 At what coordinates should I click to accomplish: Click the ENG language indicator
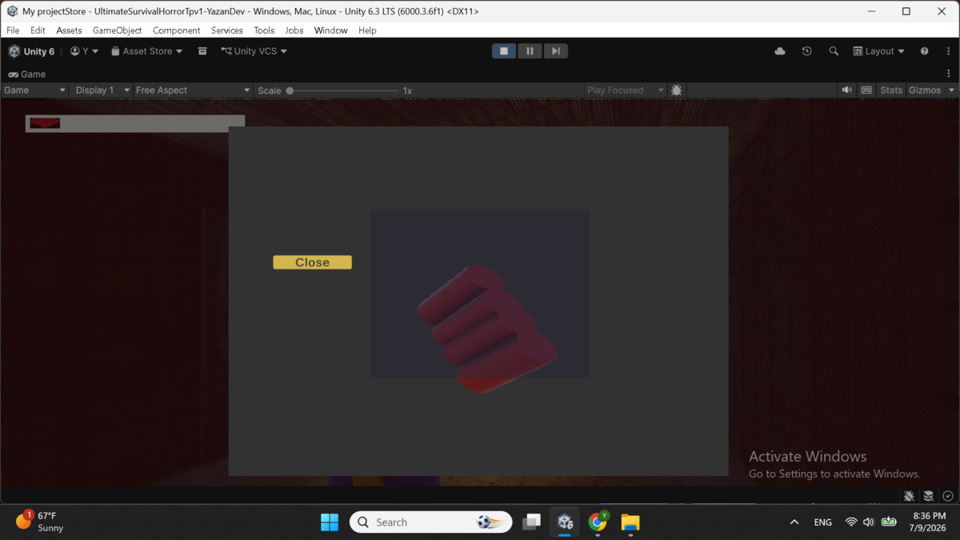pos(822,522)
